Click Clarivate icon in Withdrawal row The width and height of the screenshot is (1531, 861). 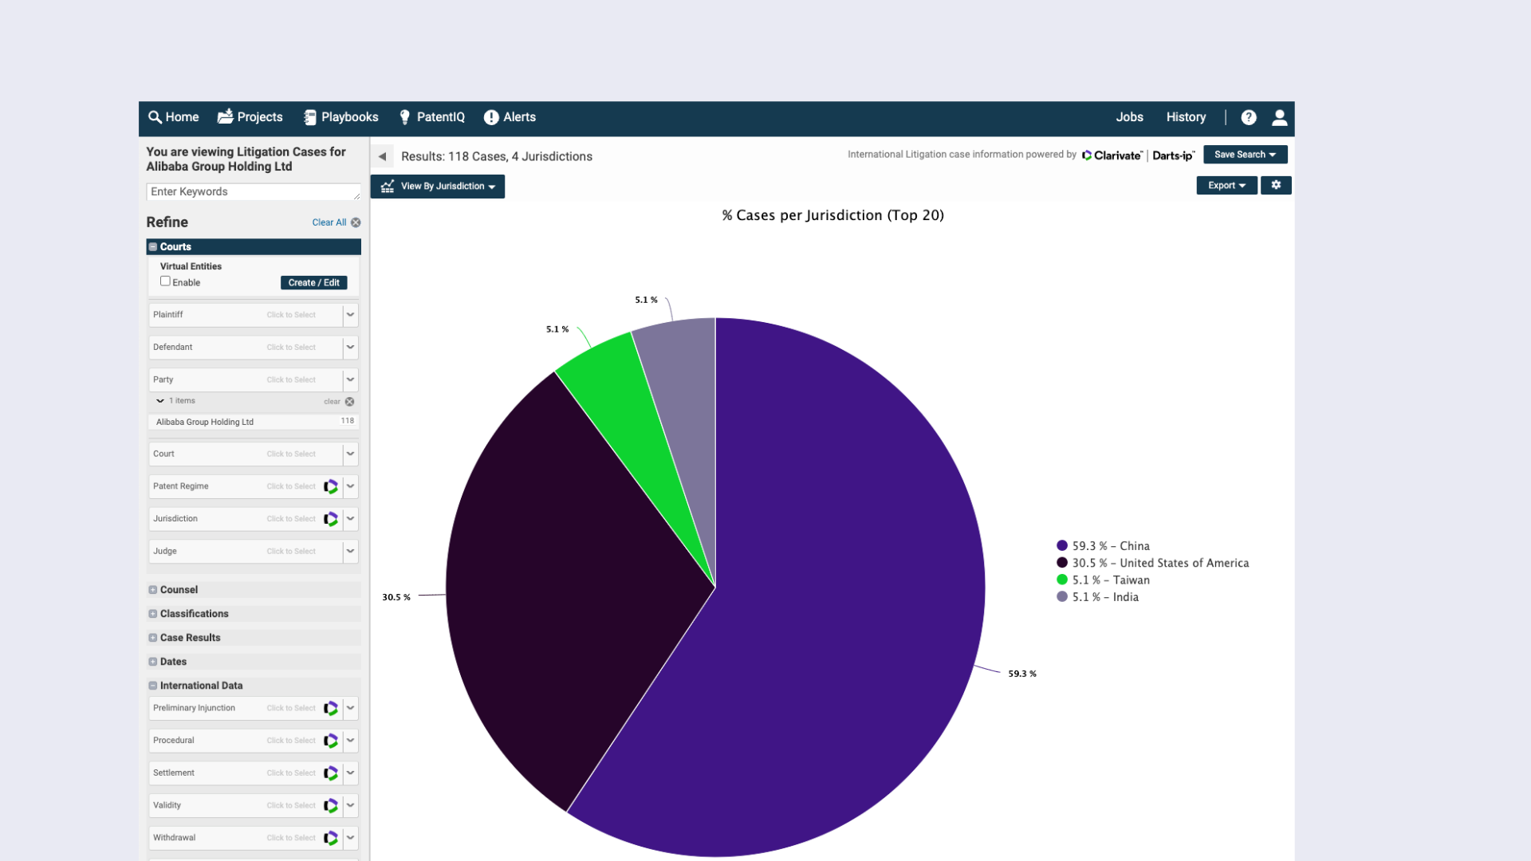click(x=331, y=838)
